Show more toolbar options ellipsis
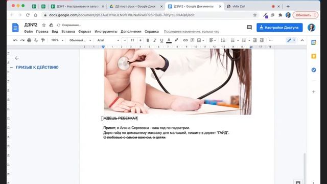327x184 pixels. (271, 40)
